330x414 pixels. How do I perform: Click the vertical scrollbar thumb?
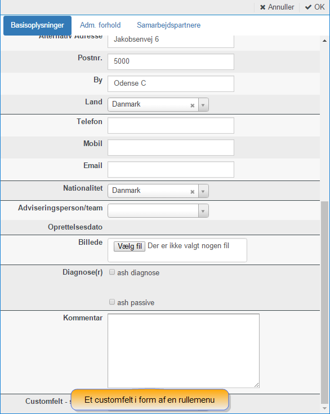[324, 302]
